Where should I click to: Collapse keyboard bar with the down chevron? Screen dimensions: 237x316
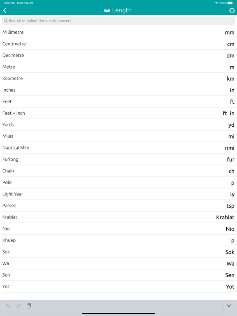229,306
